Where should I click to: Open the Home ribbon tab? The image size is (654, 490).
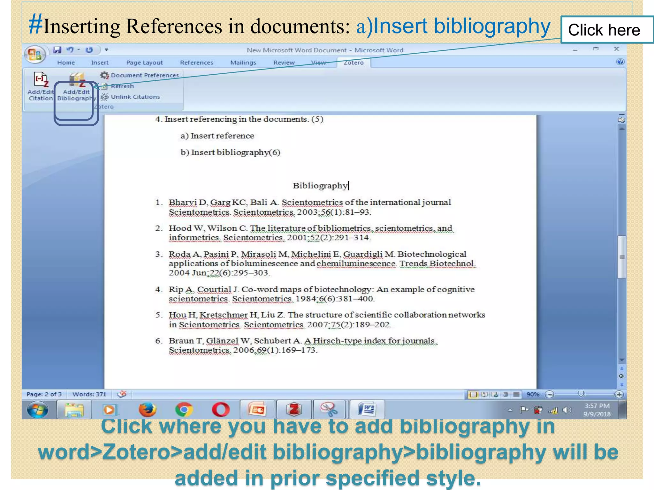tap(66, 63)
